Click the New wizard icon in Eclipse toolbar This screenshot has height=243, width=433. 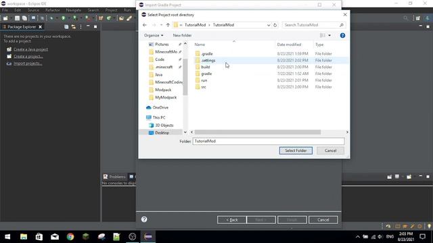click(x=5, y=18)
